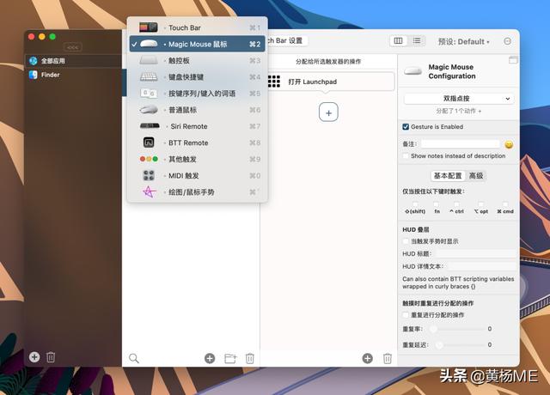The height and width of the screenshot is (395, 550).
Task: Delete trigger with middle trash icon
Action: tap(250, 359)
